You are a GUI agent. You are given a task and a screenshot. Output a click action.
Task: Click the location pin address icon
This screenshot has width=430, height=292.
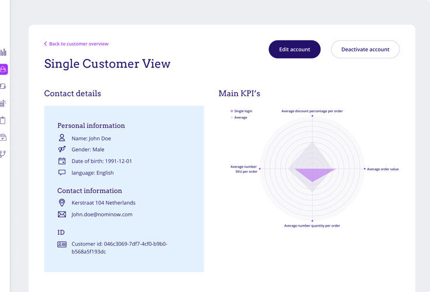click(62, 203)
